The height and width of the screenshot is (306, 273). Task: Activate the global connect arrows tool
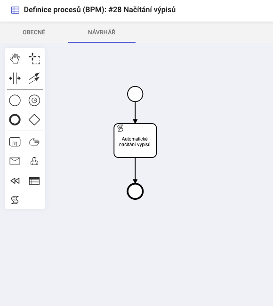pyautogui.click(x=34, y=78)
